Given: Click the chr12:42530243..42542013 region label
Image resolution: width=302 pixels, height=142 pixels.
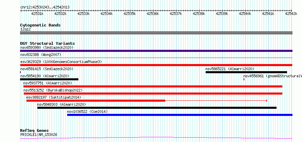Looking at the screenshot, I should 45,7.
